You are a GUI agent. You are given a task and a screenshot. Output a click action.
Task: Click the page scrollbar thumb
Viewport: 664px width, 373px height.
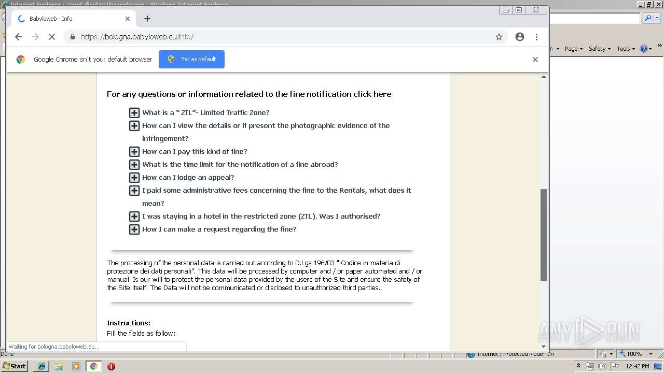click(x=544, y=235)
